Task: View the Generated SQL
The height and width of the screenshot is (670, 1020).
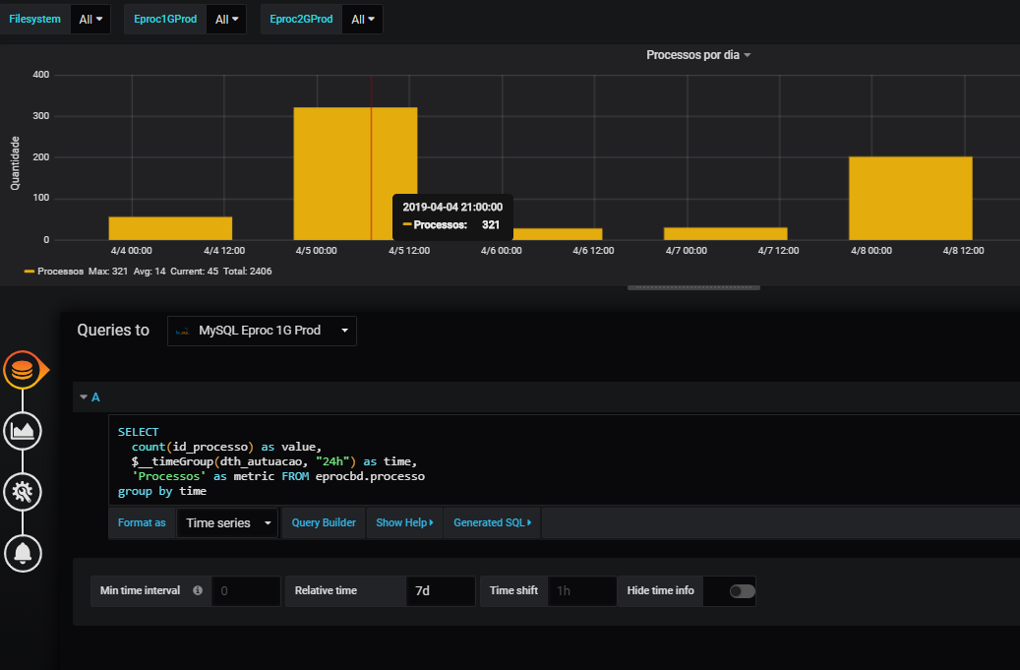Action: click(x=492, y=522)
